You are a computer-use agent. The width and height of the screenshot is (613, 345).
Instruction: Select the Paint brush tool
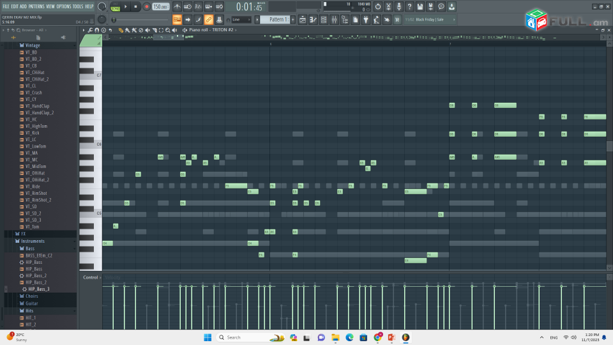tap(127, 30)
